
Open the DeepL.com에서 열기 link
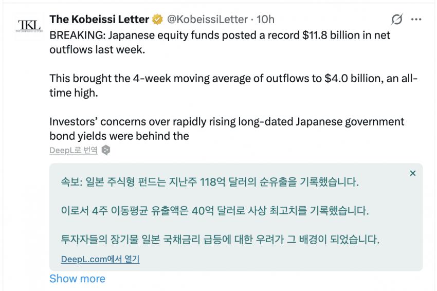(100, 259)
